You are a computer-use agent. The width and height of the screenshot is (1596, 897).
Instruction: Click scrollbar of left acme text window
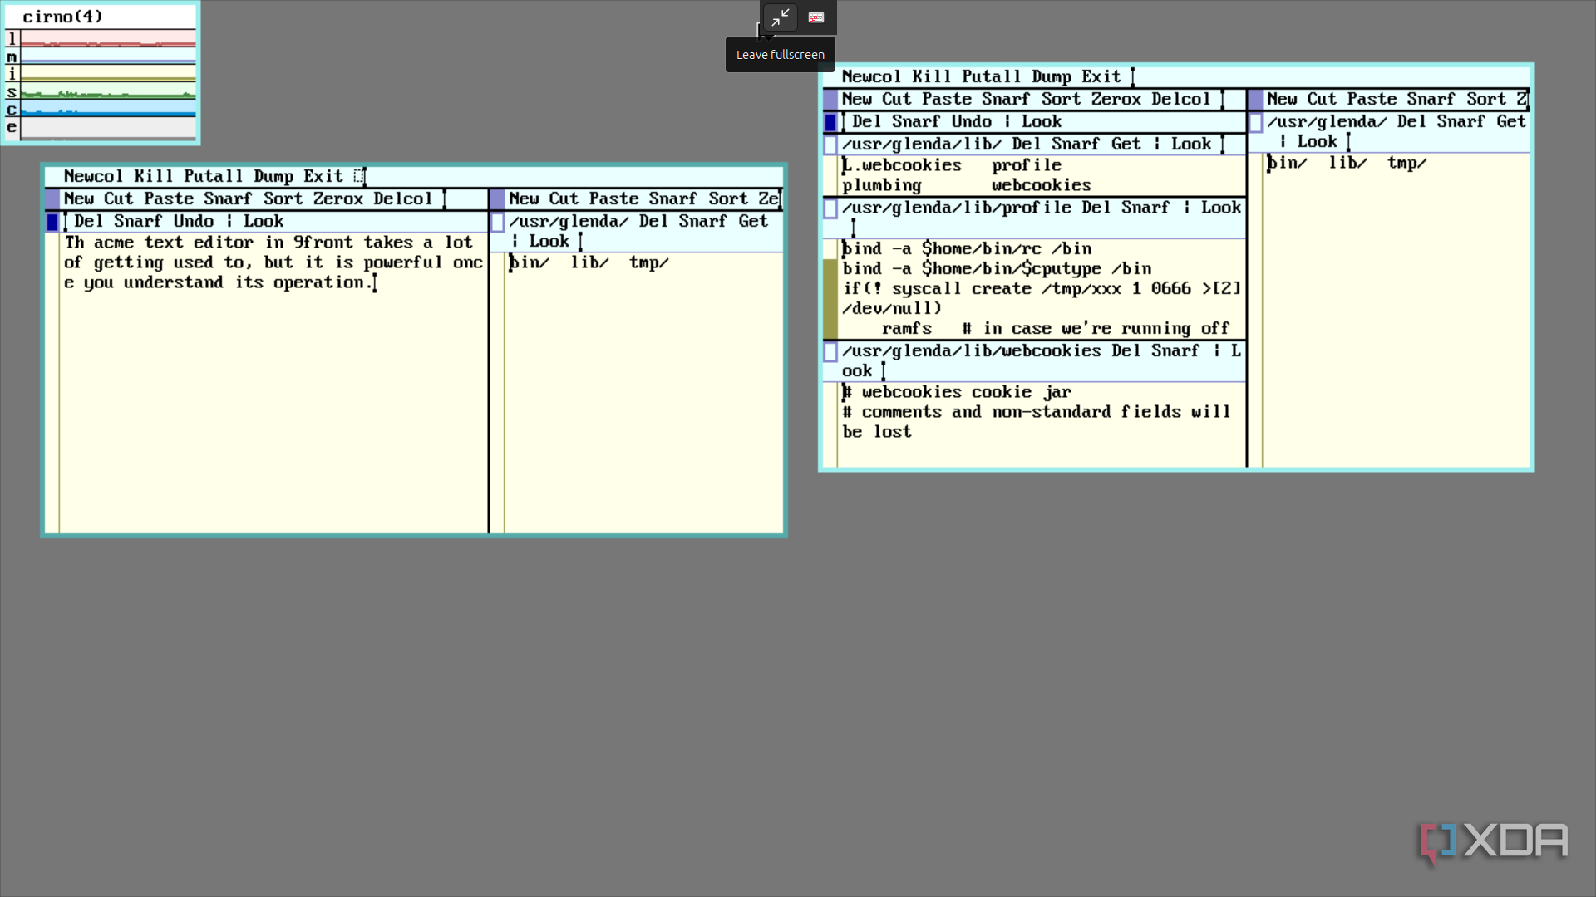[52, 382]
